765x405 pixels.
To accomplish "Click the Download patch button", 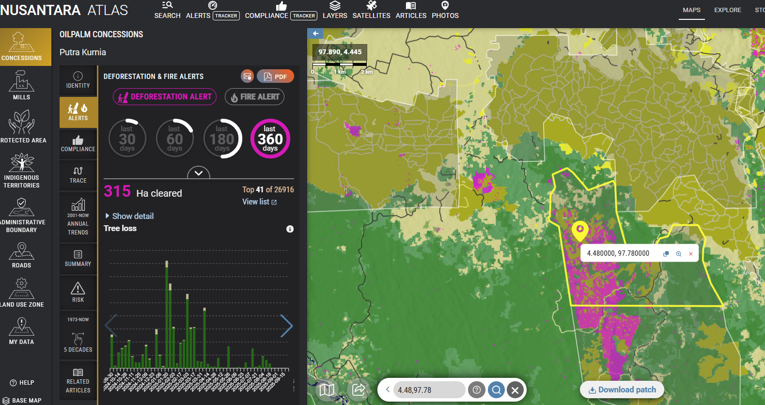I will [x=622, y=389].
